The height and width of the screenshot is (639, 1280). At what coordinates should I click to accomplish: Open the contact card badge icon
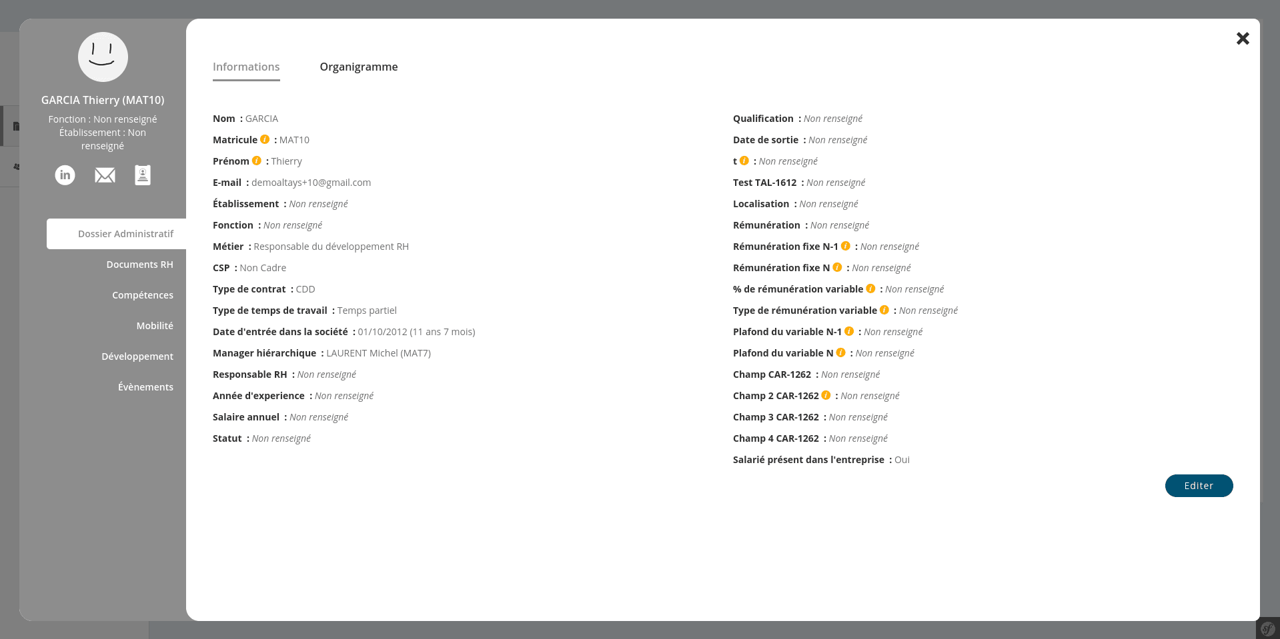(143, 175)
